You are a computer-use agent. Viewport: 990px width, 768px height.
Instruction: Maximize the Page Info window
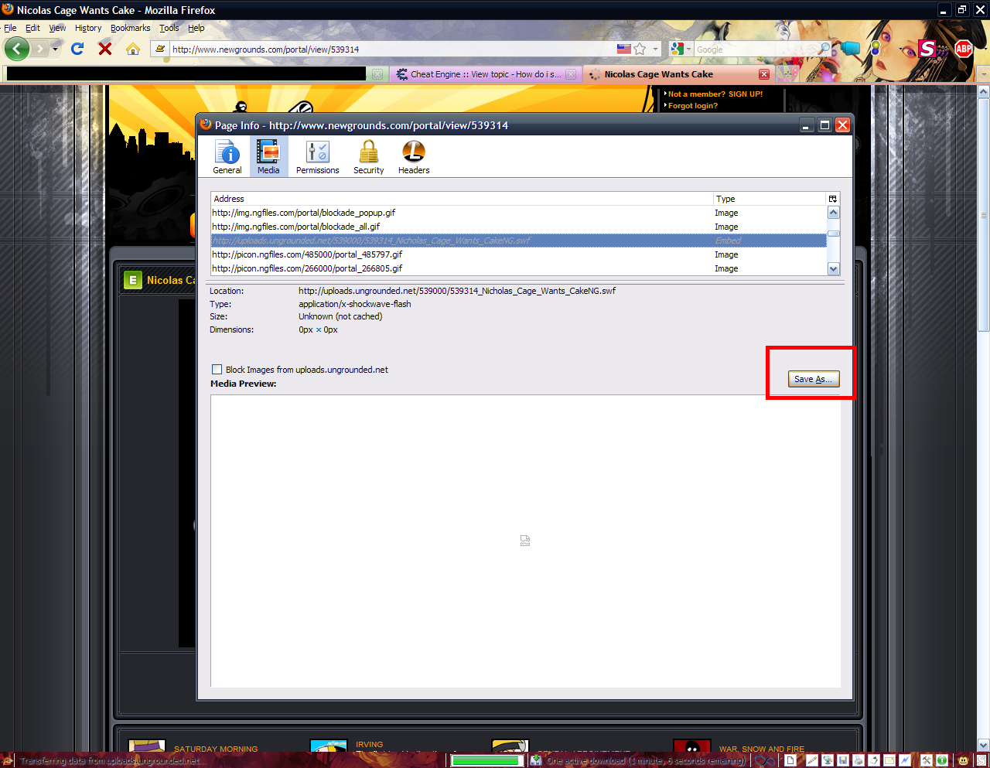pyautogui.click(x=824, y=125)
